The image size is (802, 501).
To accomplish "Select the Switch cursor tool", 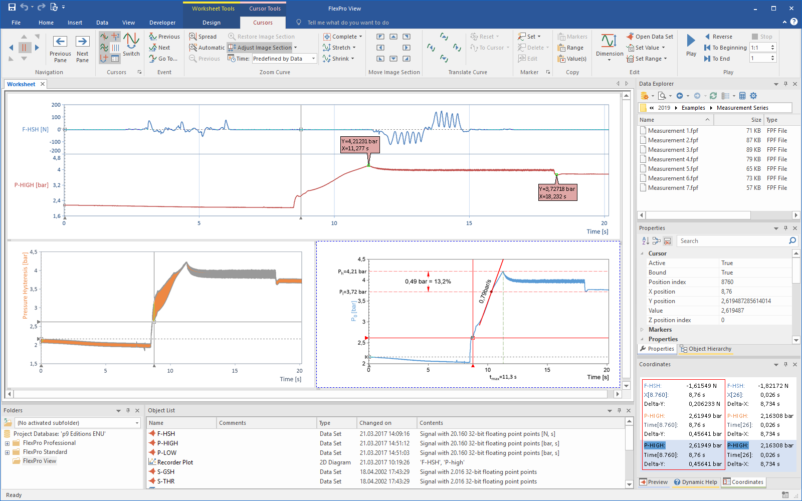I will click(131, 48).
